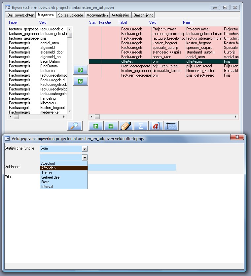Choose Rest from the dropdown list
251x276 pixels.
(64, 182)
